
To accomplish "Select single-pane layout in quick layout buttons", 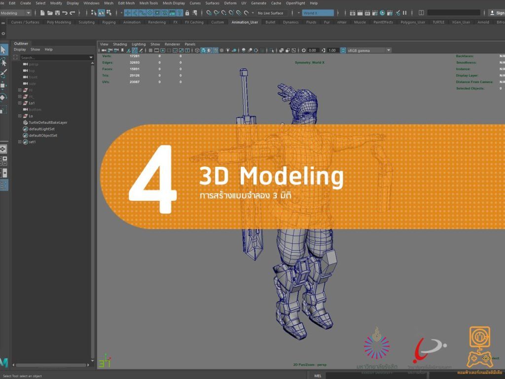I will [3, 149].
